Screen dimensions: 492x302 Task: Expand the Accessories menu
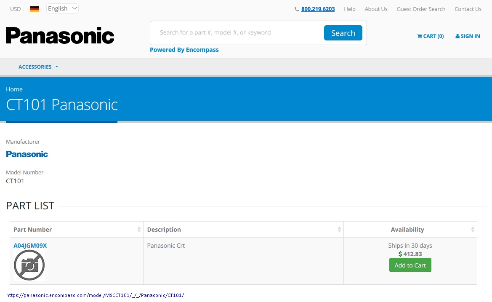[x=38, y=67]
